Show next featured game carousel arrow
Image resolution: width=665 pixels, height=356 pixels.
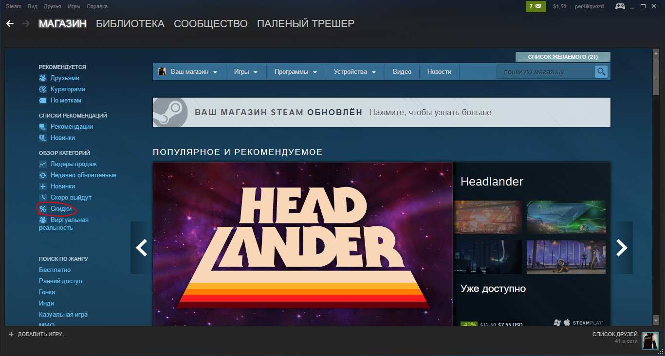point(622,248)
